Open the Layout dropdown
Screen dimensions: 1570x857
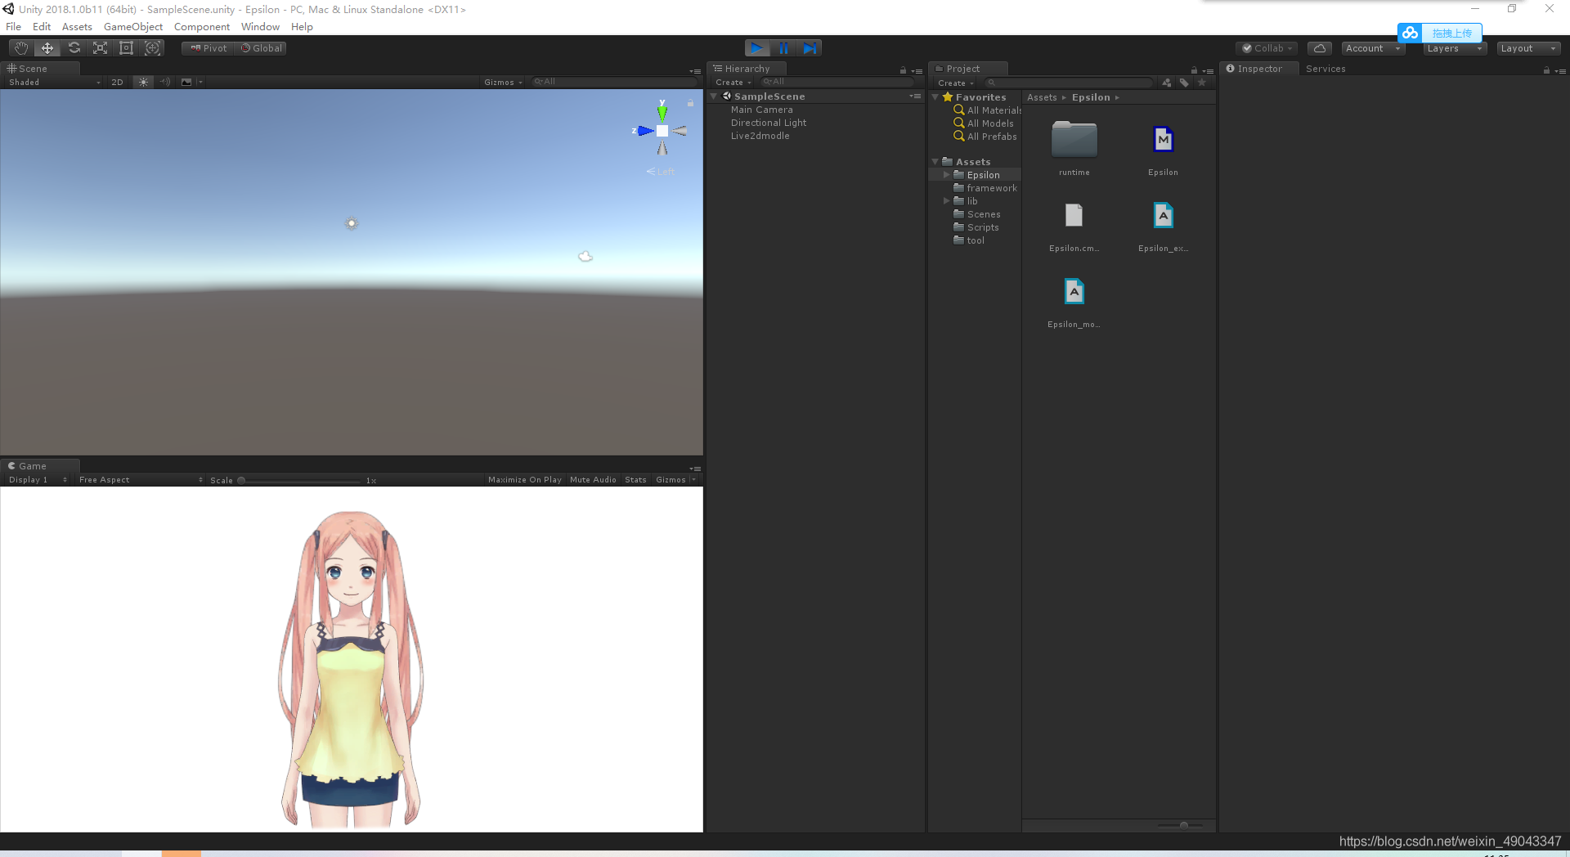pos(1528,48)
